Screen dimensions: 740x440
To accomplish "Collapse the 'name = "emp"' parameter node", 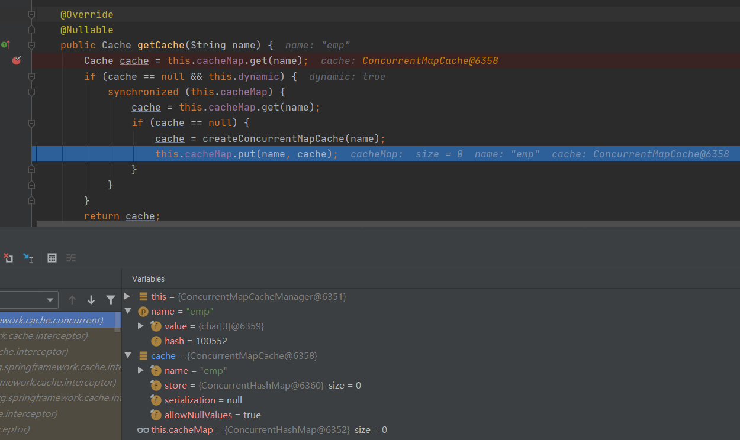I will pos(127,311).
